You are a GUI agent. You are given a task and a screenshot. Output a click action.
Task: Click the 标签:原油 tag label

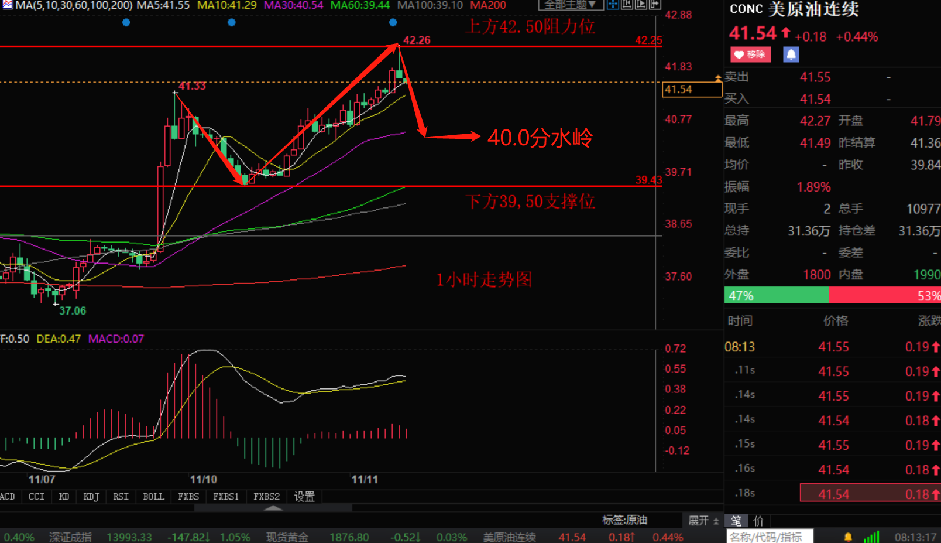point(625,520)
